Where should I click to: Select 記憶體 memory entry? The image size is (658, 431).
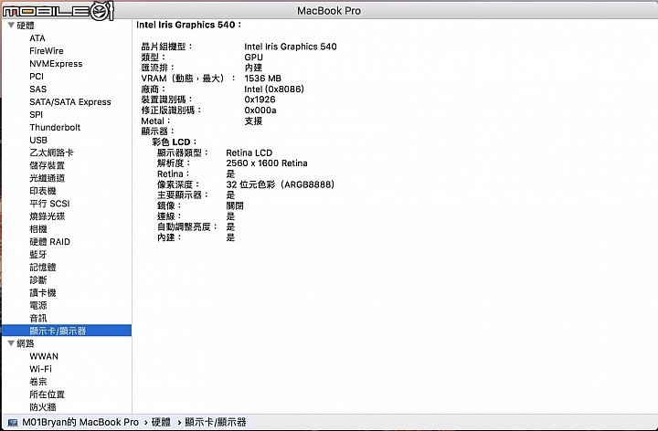[42, 267]
